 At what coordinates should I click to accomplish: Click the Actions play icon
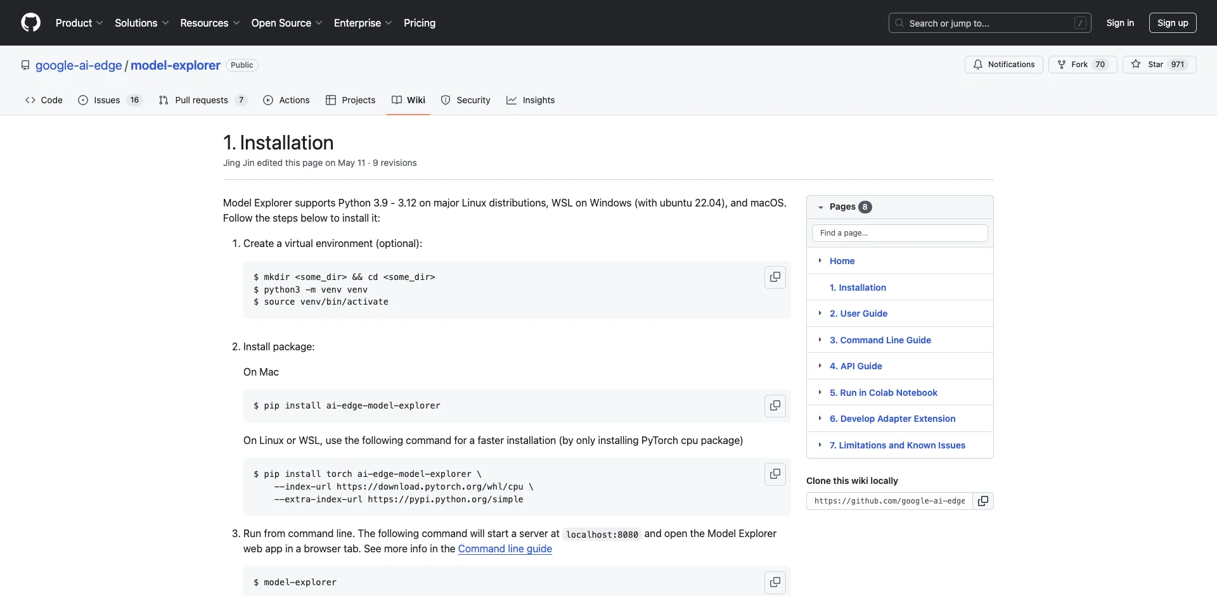click(x=268, y=100)
